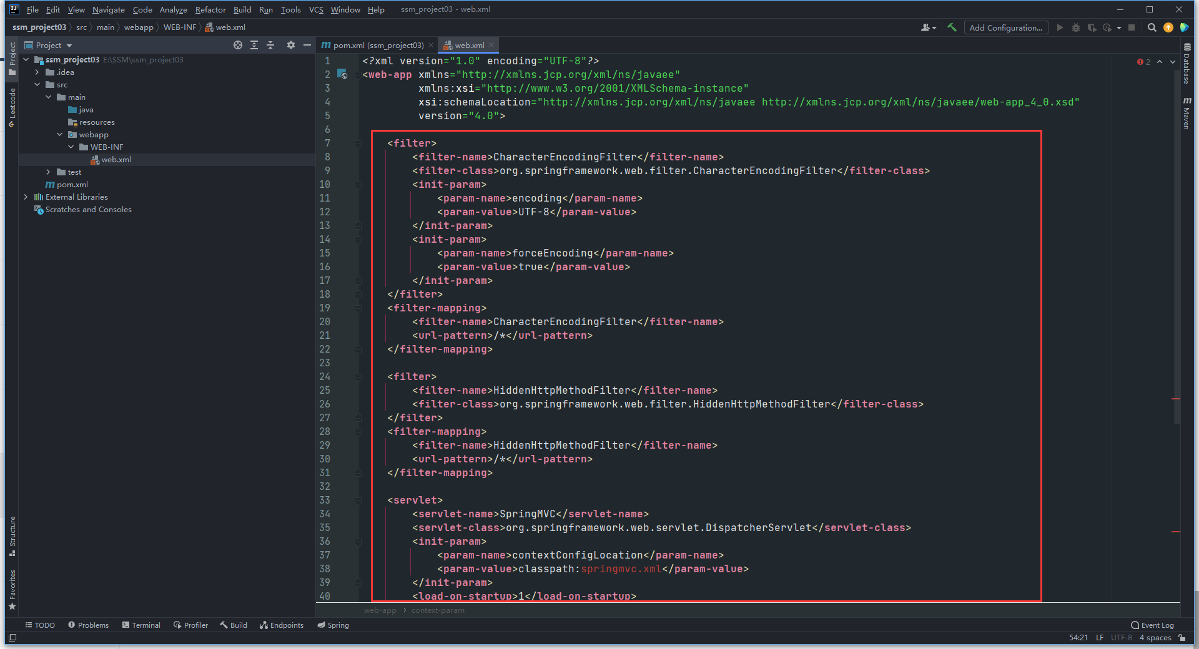
Task: Click the Run with Coverage icon
Action: coord(1092,27)
